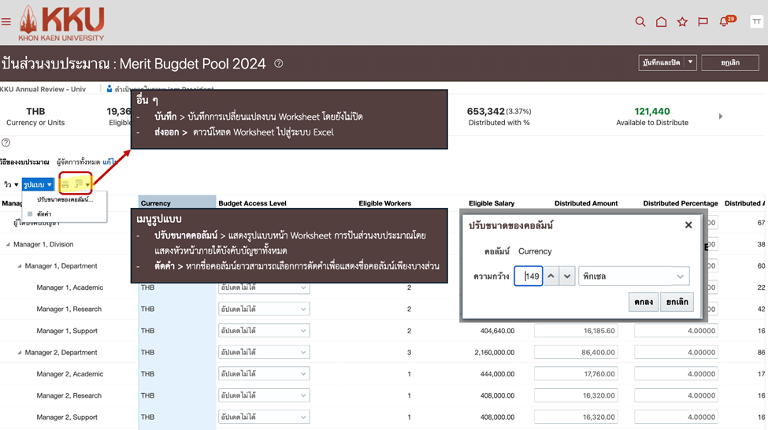Open the hamburger navigation menu
The width and height of the screenshot is (768, 430).
pyautogui.click(x=6, y=22)
